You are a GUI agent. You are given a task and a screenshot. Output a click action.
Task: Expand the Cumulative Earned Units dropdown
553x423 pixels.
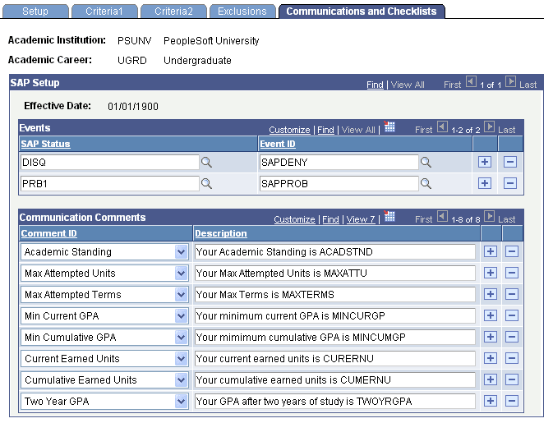[181, 380]
